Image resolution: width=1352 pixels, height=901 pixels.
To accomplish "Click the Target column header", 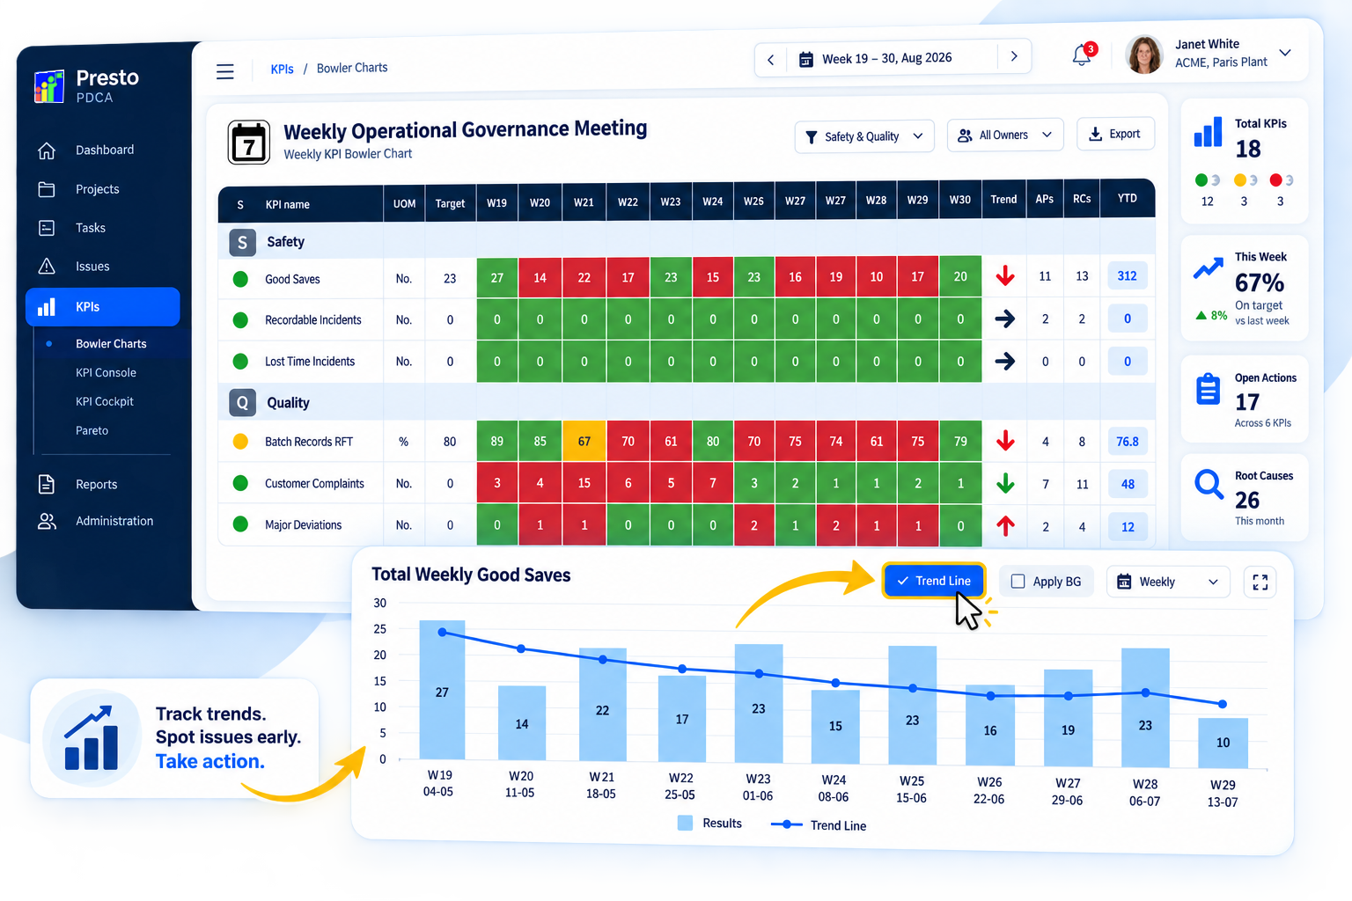I will point(450,203).
